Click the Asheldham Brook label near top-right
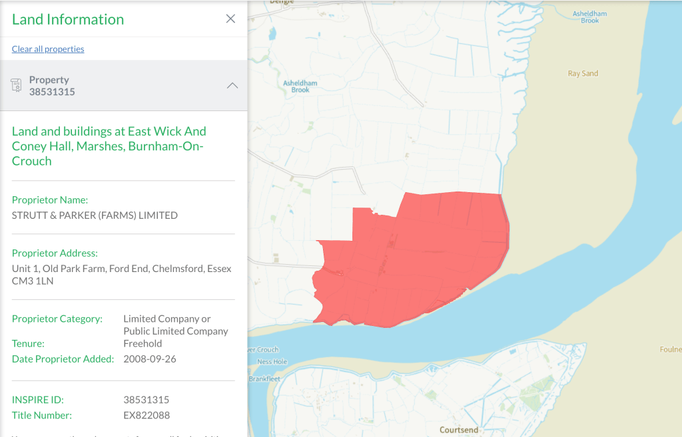682x437 pixels. point(589,17)
